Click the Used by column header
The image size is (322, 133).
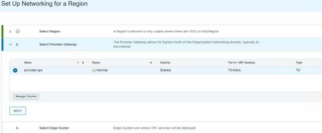click(165, 63)
